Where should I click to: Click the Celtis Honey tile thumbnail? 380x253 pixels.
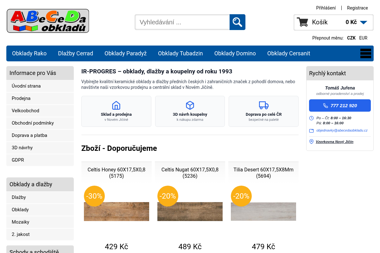pyautogui.click(x=117, y=212)
